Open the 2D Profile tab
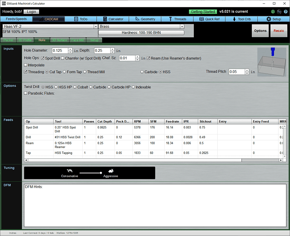 (x=25, y=40)
